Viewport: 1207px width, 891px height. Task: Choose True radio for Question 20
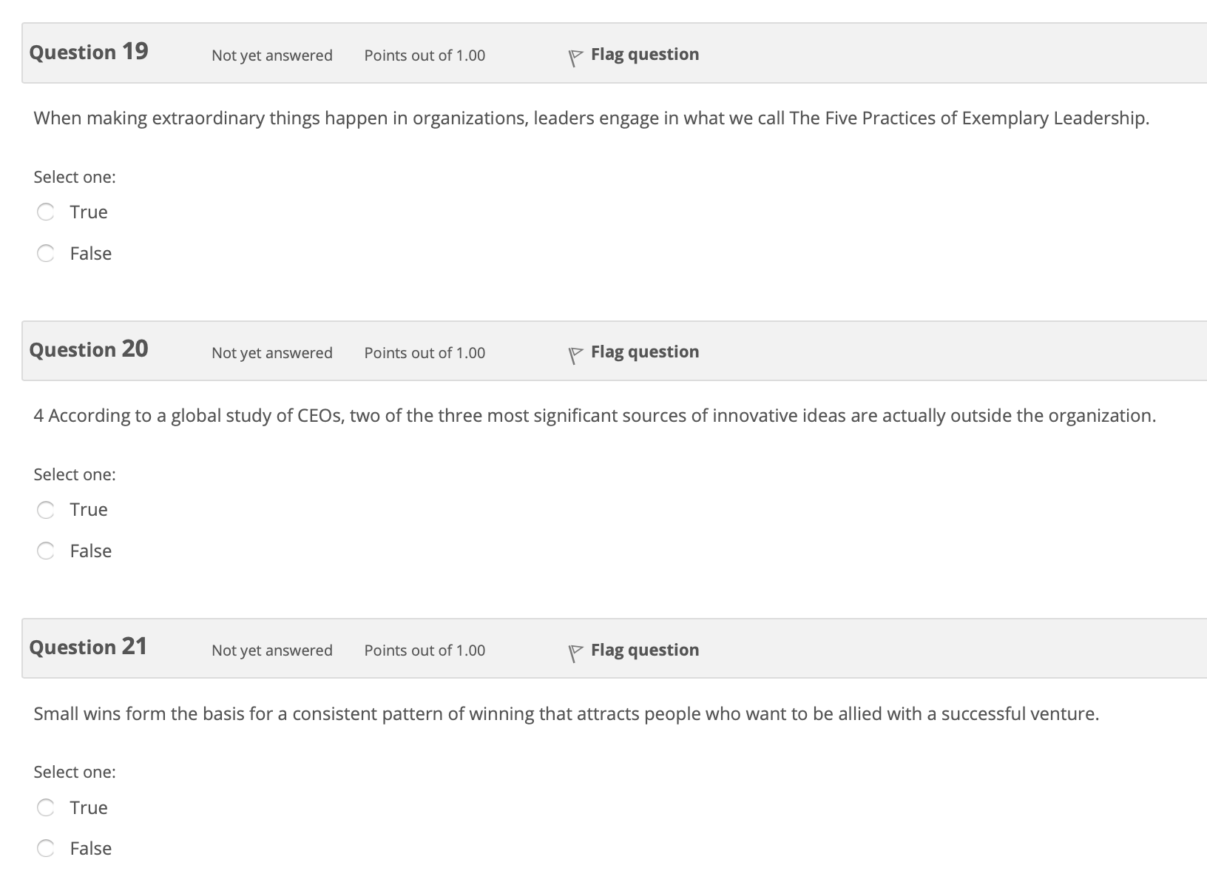tap(46, 510)
